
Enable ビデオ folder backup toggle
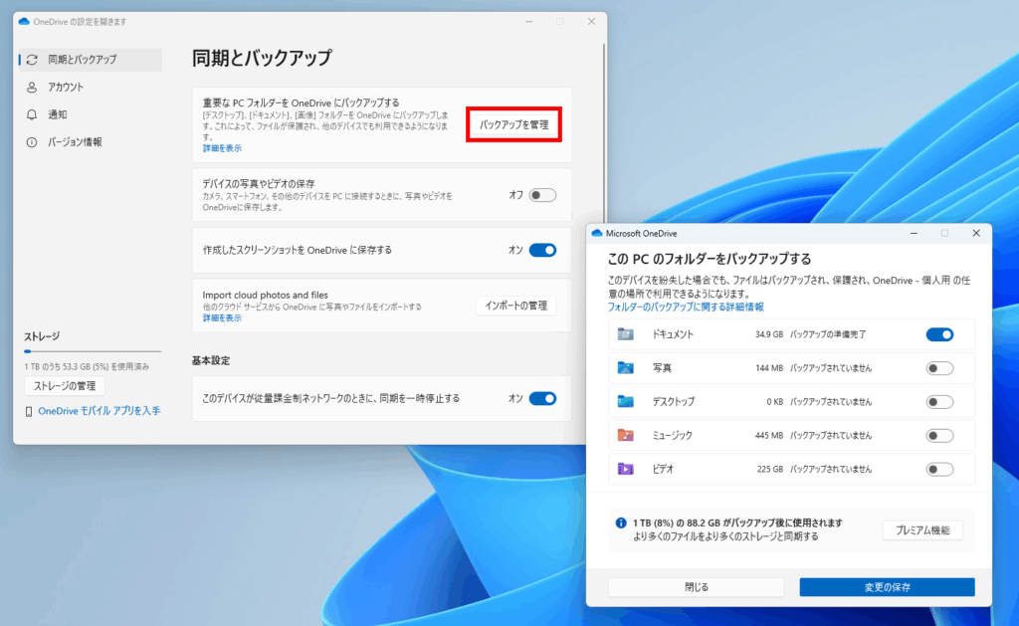938,469
